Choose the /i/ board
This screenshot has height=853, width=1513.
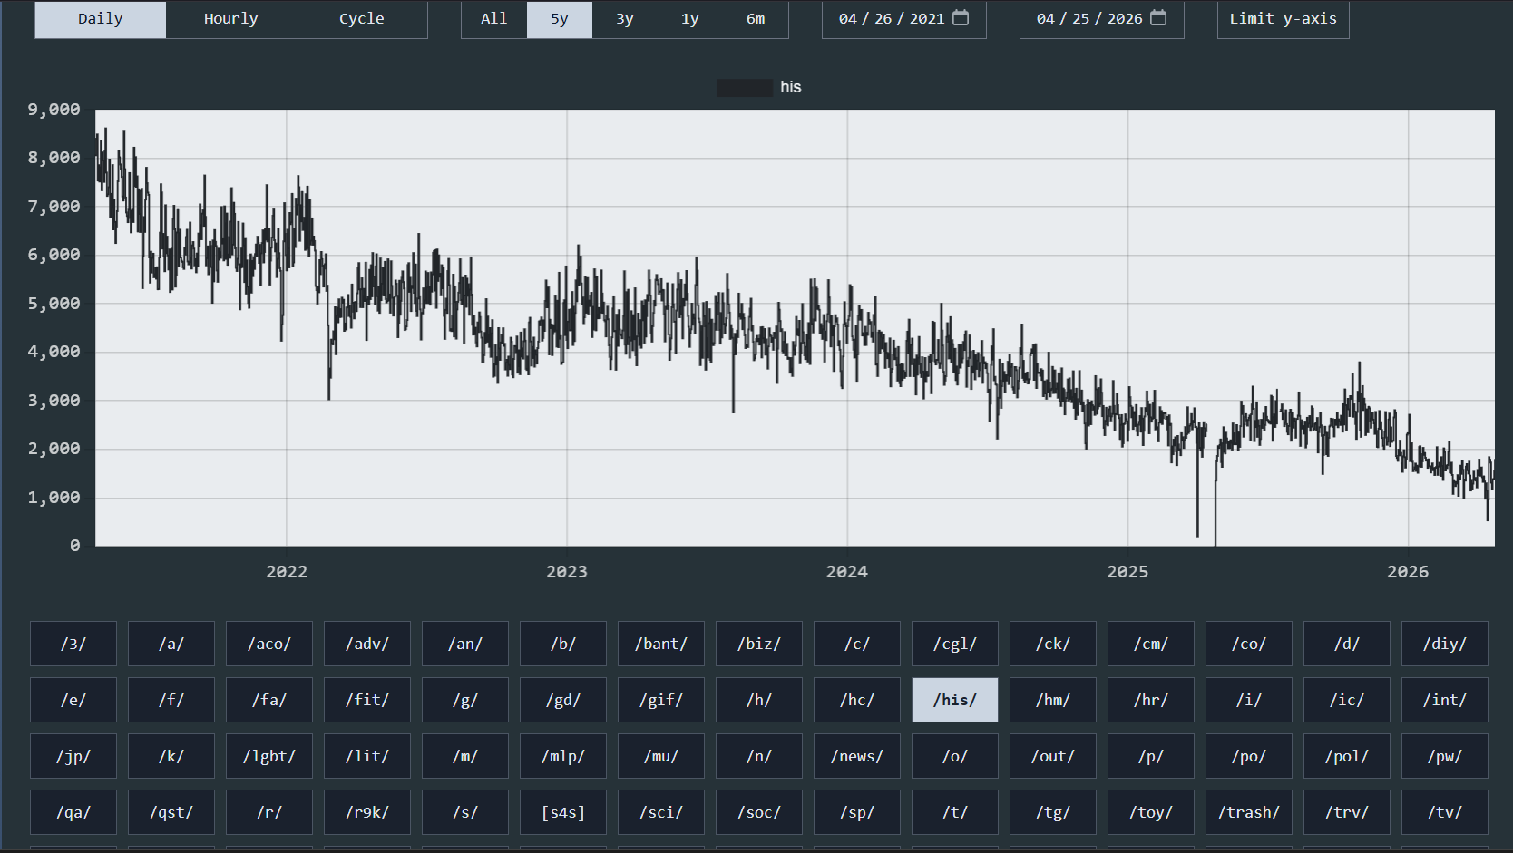pyautogui.click(x=1249, y=700)
